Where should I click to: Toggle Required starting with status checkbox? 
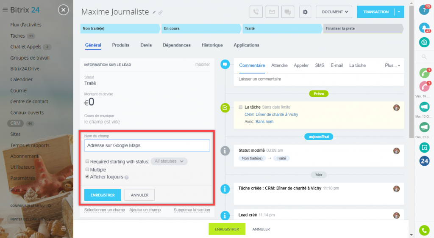[x=87, y=161]
